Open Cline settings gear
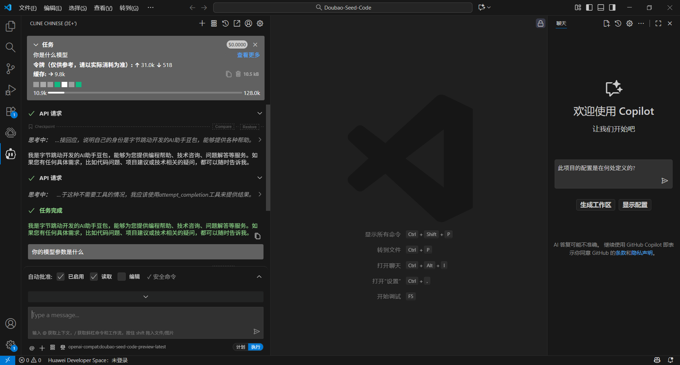The image size is (680, 365). coord(260,23)
